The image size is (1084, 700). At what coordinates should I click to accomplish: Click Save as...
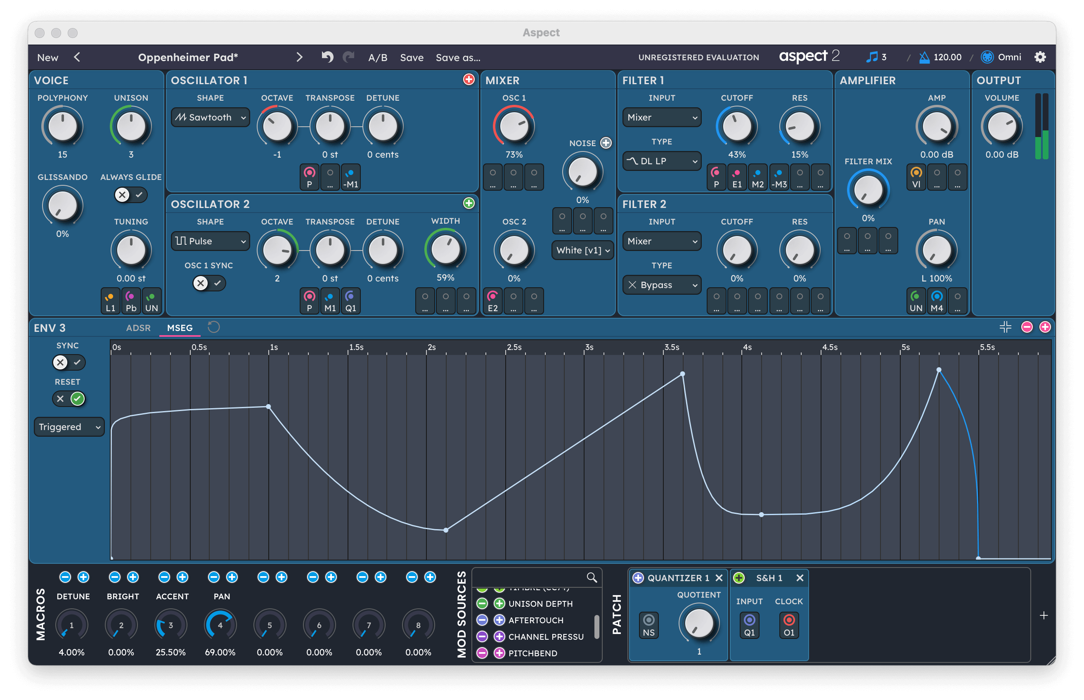click(x=458, y=57)
